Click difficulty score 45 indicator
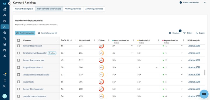 tap(101, 53)
